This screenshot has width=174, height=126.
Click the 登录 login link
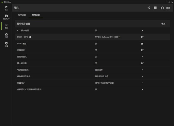[x=168, y=8]
